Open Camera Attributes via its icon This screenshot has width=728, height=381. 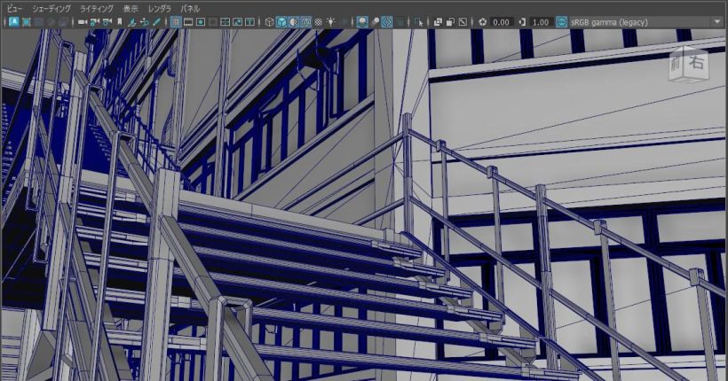pos(107,22)
